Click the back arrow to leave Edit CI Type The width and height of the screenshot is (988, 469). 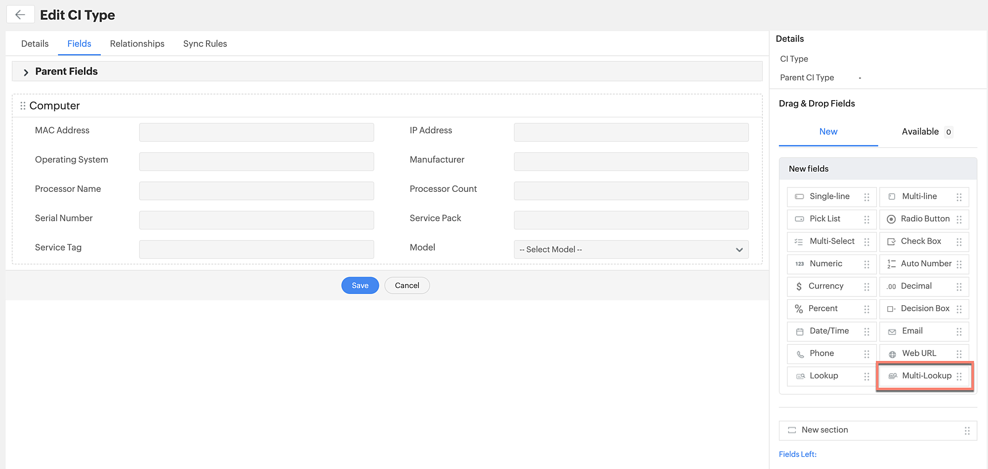click(x=20, y=14)
